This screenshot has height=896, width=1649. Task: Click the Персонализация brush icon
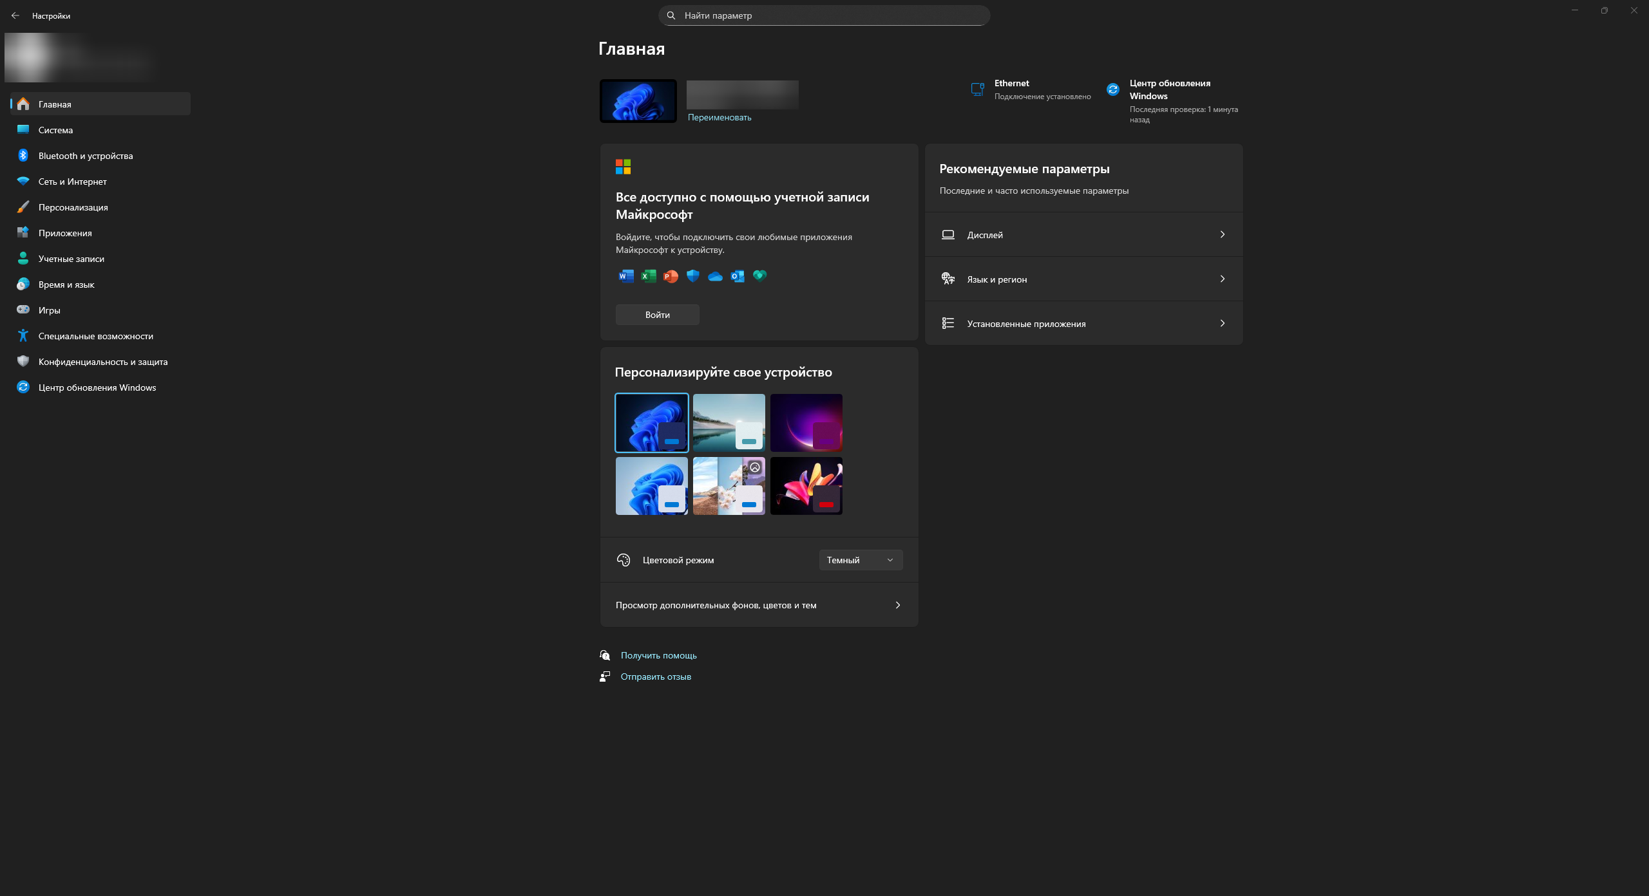tap(23, 207)
